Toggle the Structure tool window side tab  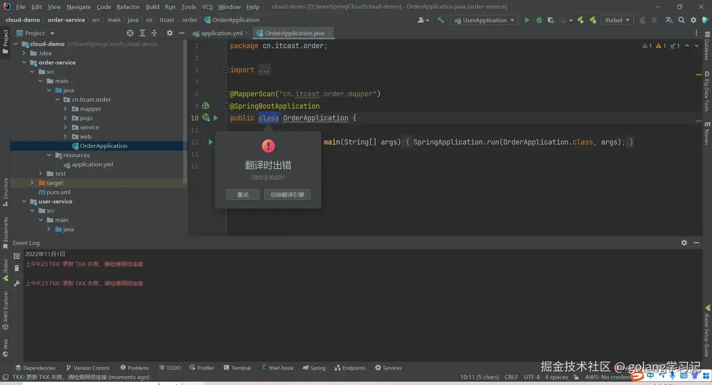(x=5, y=192)
